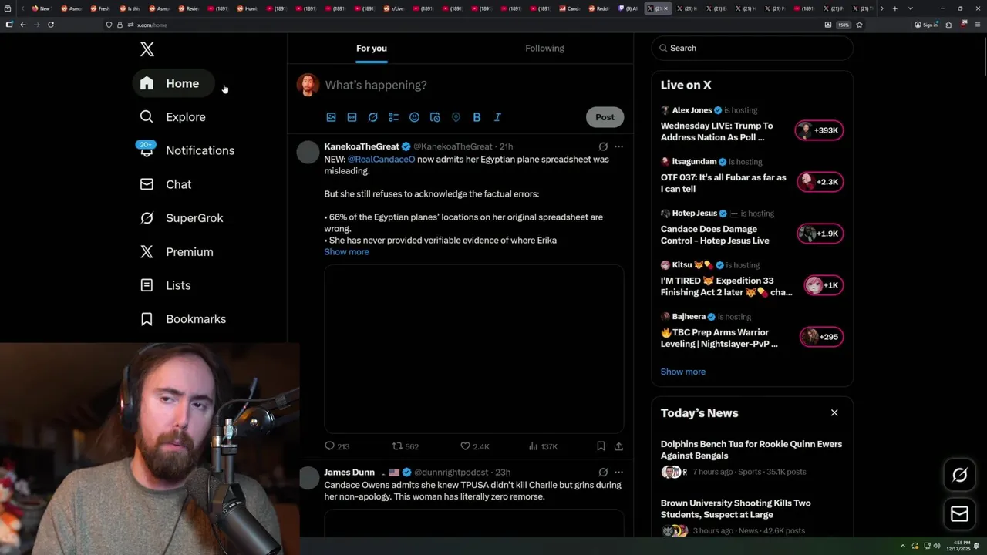This screenshot has width=987, height=555.
Task: Open SuperGrok in the sidebar
Action: [x=182, y=218]
